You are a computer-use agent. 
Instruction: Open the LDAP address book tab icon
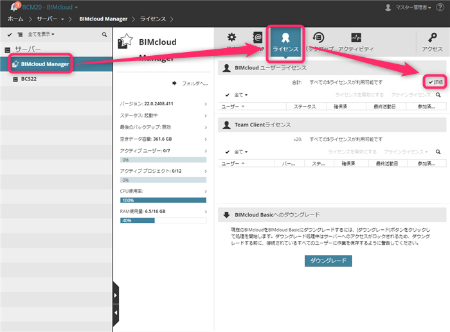click(257, 37)
